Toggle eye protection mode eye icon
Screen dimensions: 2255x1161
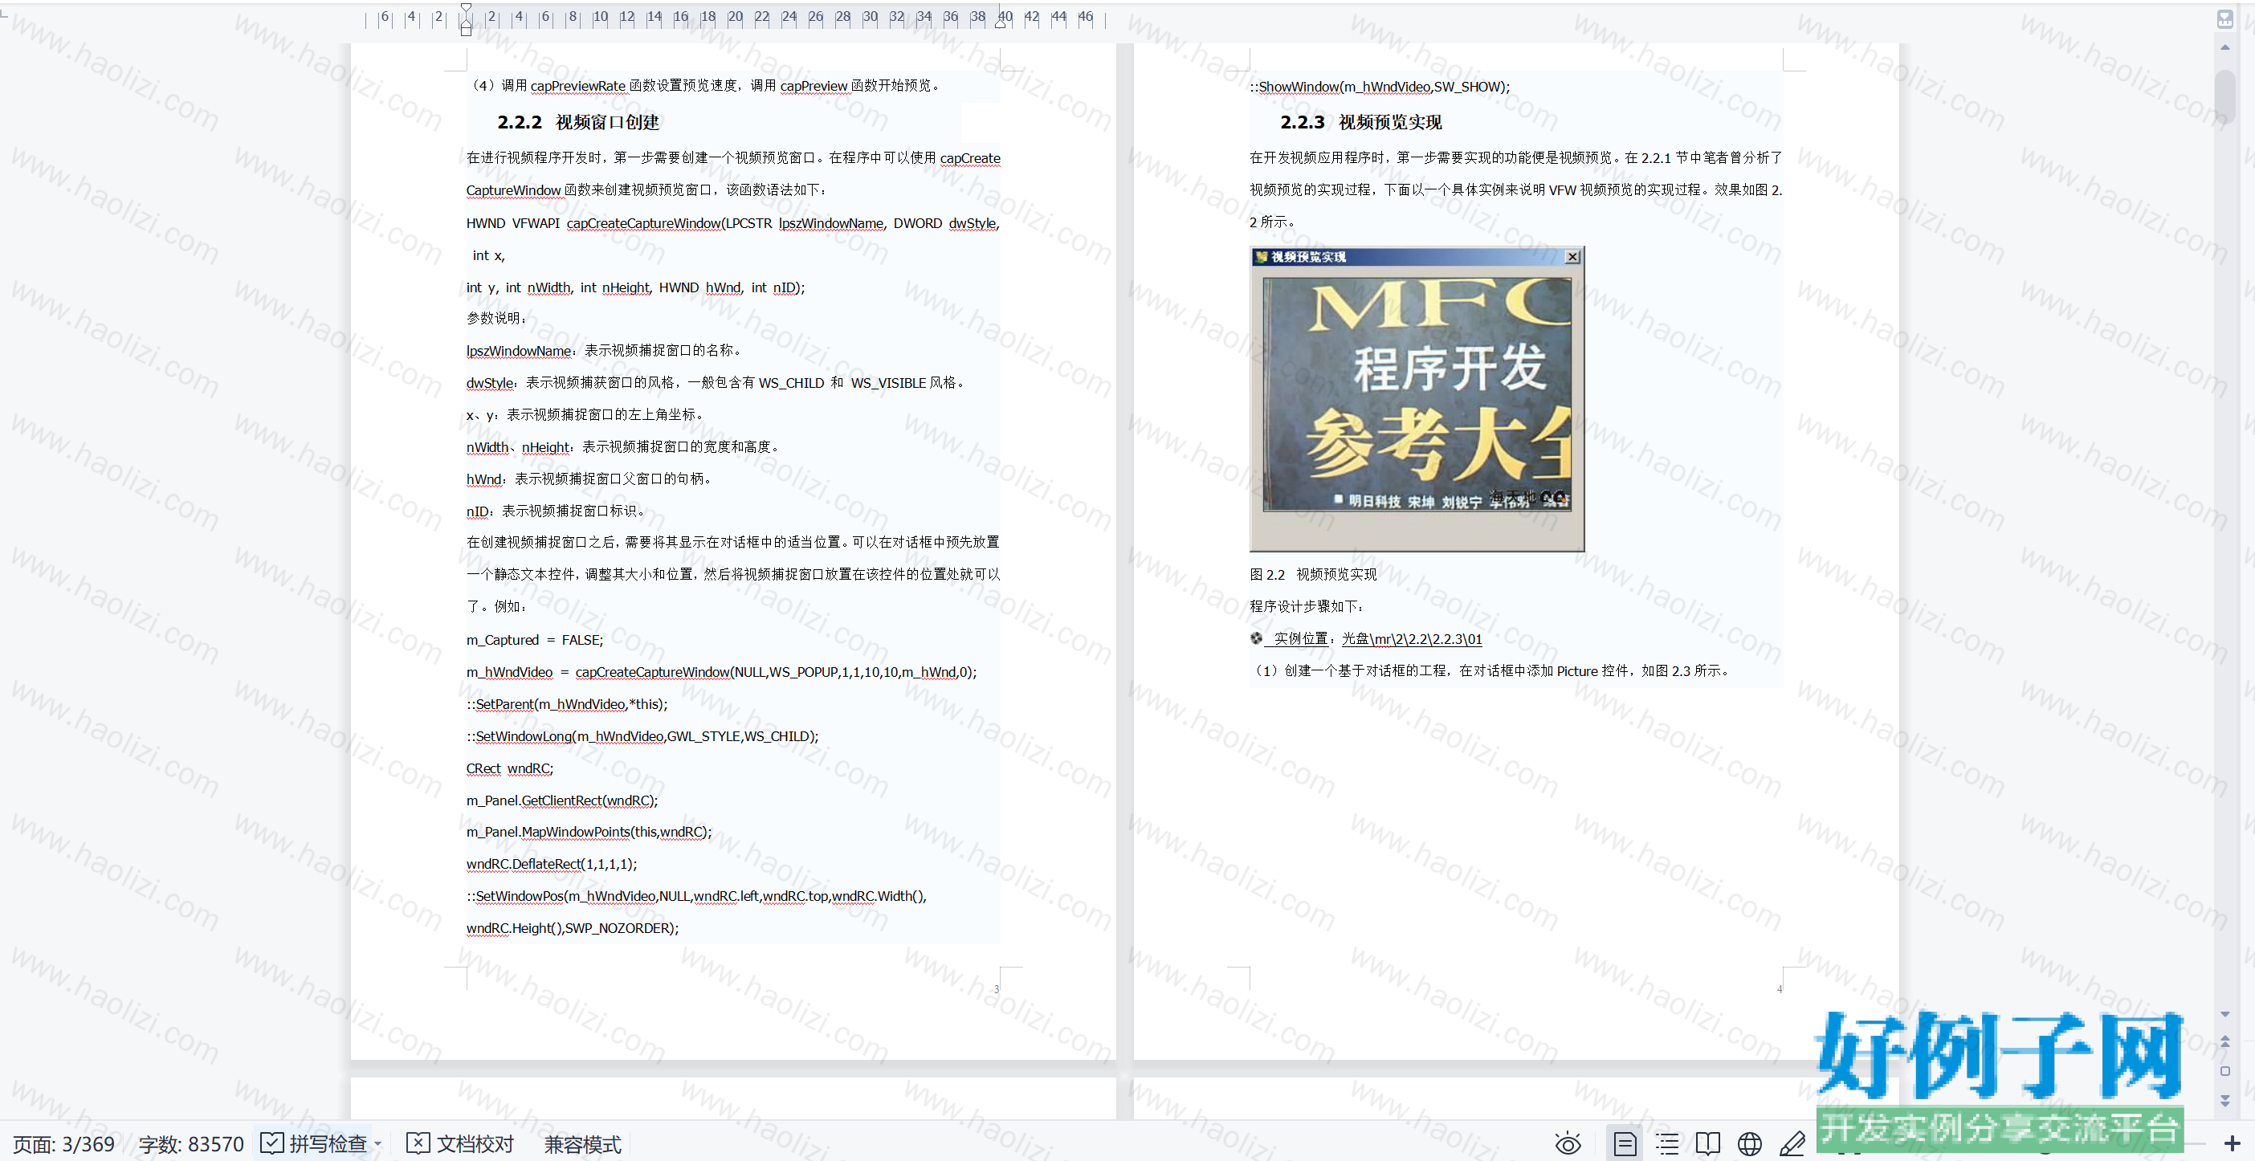click(1567, 1143)
